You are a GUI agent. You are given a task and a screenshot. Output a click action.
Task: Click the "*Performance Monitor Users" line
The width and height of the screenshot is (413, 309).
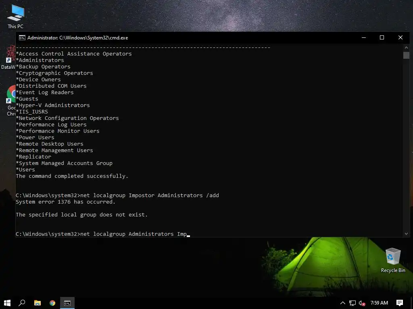click(x=58, y=131)
